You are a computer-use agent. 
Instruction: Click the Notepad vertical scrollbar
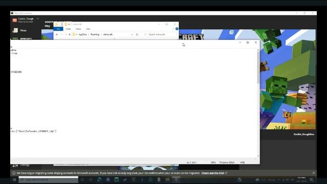pyautogui.click(x=258, y=67)
